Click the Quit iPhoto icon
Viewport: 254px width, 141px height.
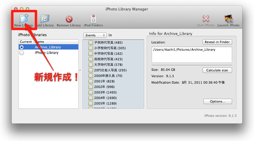click(206, 19)
